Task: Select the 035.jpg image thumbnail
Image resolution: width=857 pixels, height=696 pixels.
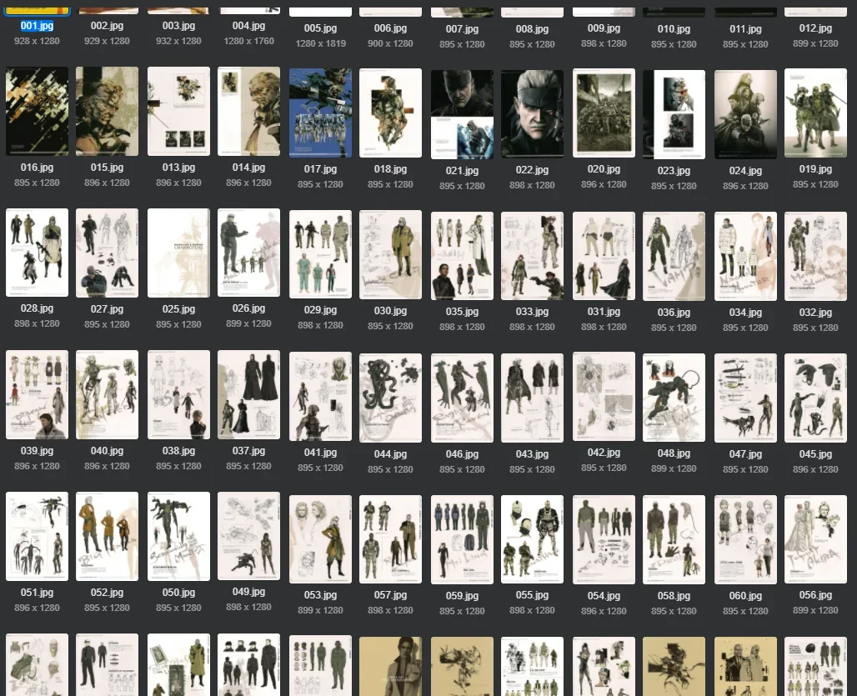Action: [462, 256]
